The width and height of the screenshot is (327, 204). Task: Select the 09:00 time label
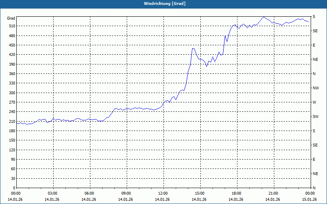(x=127, y=193)
